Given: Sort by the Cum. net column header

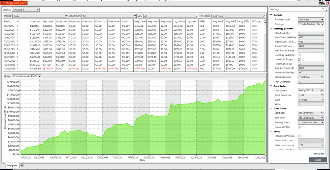Looking at the screenshot, I should pyautogui.click(x=35, y=21).
